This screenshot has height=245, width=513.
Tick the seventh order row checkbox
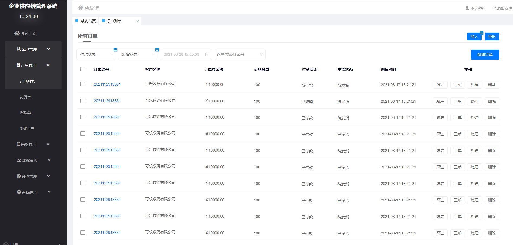coord(83,183)
